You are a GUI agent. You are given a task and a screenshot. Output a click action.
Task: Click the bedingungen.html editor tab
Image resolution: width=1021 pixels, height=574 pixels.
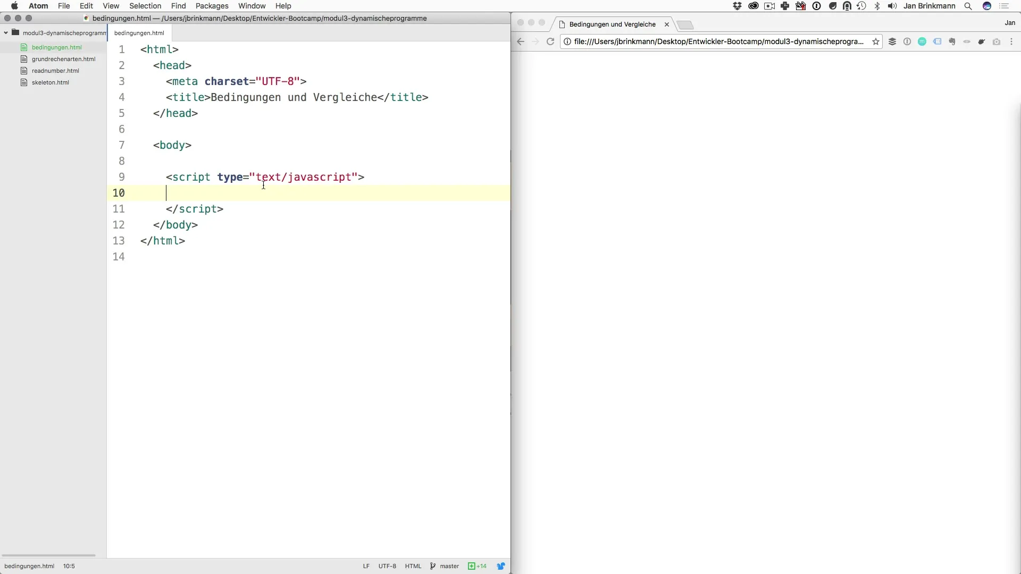(x=139, y=32)
